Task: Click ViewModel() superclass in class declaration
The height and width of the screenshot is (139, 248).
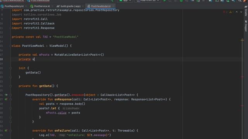Action: [x=59, y=46]
